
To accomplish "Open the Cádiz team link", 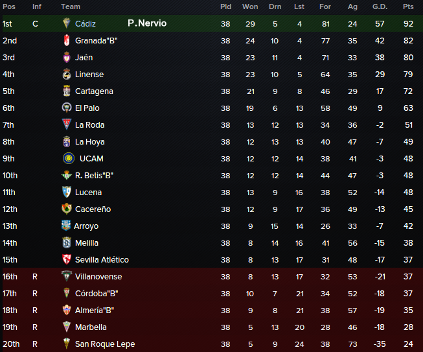I will point(86,24).
